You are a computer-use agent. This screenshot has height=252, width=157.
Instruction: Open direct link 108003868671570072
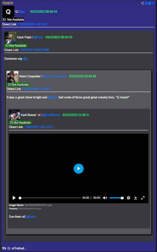tap(37, 89)
